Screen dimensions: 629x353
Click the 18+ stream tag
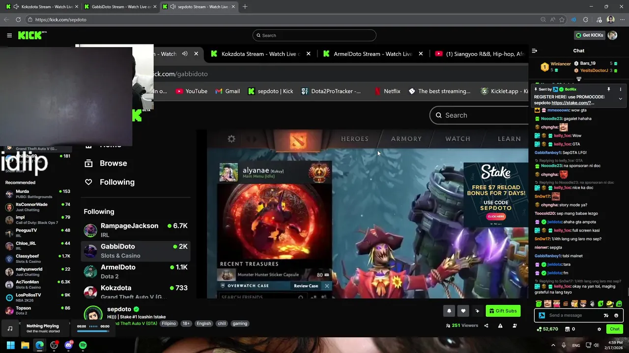click(186, 324)
